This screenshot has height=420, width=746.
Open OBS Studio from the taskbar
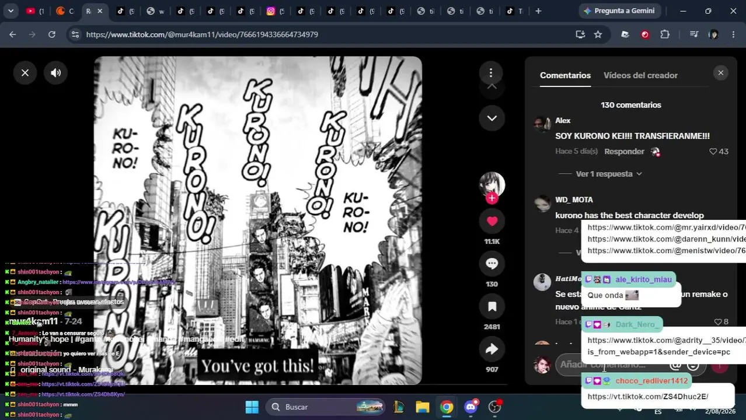495,407
